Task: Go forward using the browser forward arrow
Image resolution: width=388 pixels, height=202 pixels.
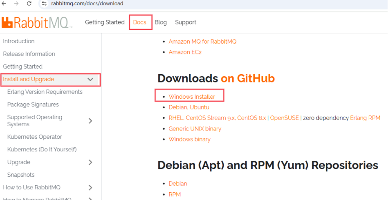Action: click(x=16, y=3)
